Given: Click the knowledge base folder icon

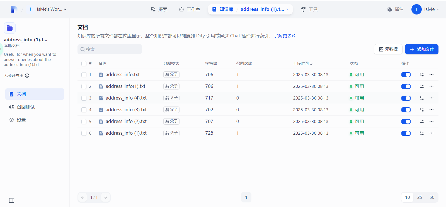Looking at the screenshot, I should tap(10, 28).
